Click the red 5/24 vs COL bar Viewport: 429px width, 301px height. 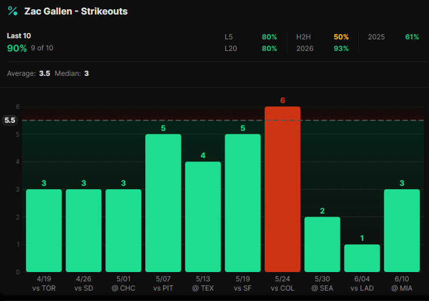[x=283, y=189]
